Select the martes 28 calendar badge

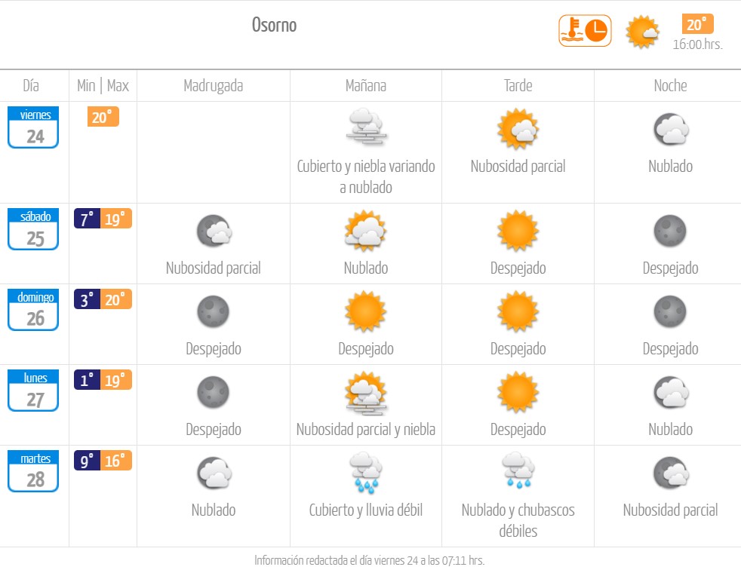[33, 471]
